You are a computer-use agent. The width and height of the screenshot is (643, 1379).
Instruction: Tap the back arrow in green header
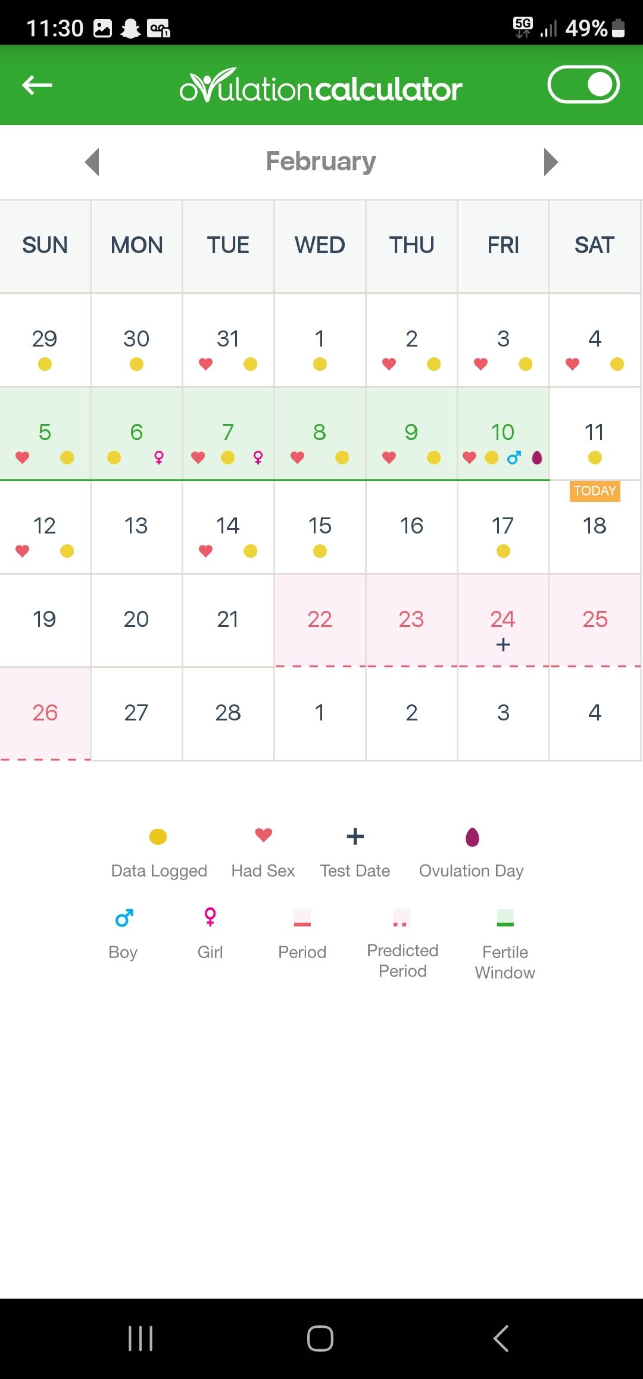[37, 85]
